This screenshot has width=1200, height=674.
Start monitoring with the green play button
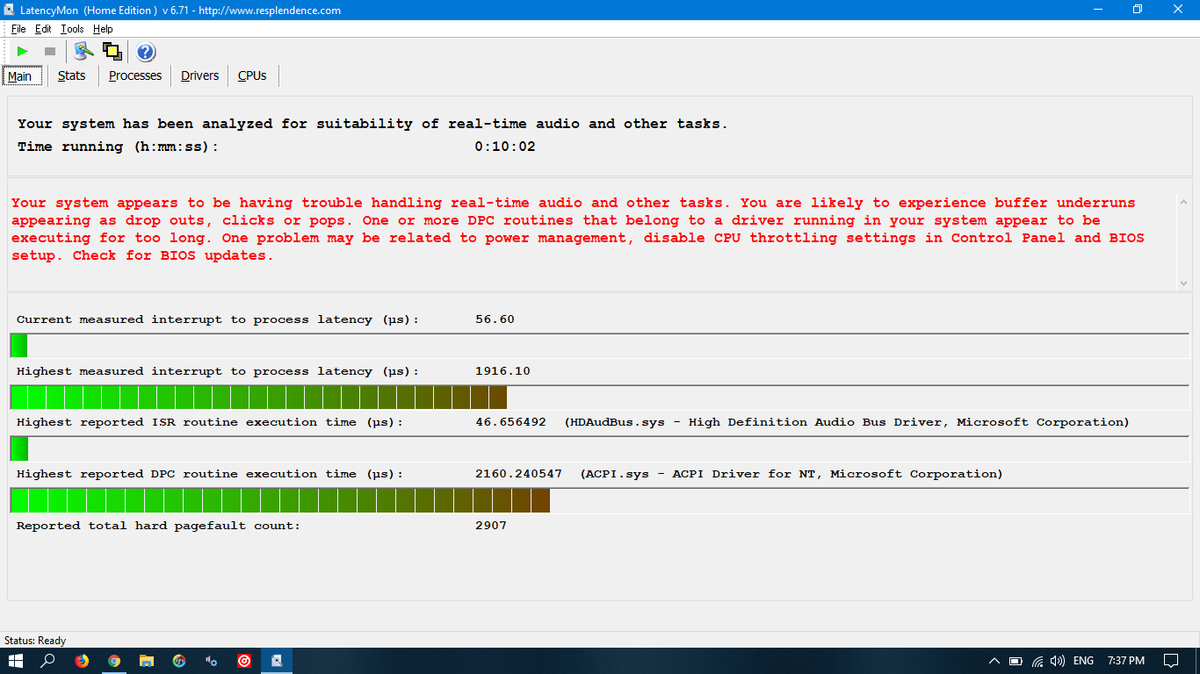[22, 52]
